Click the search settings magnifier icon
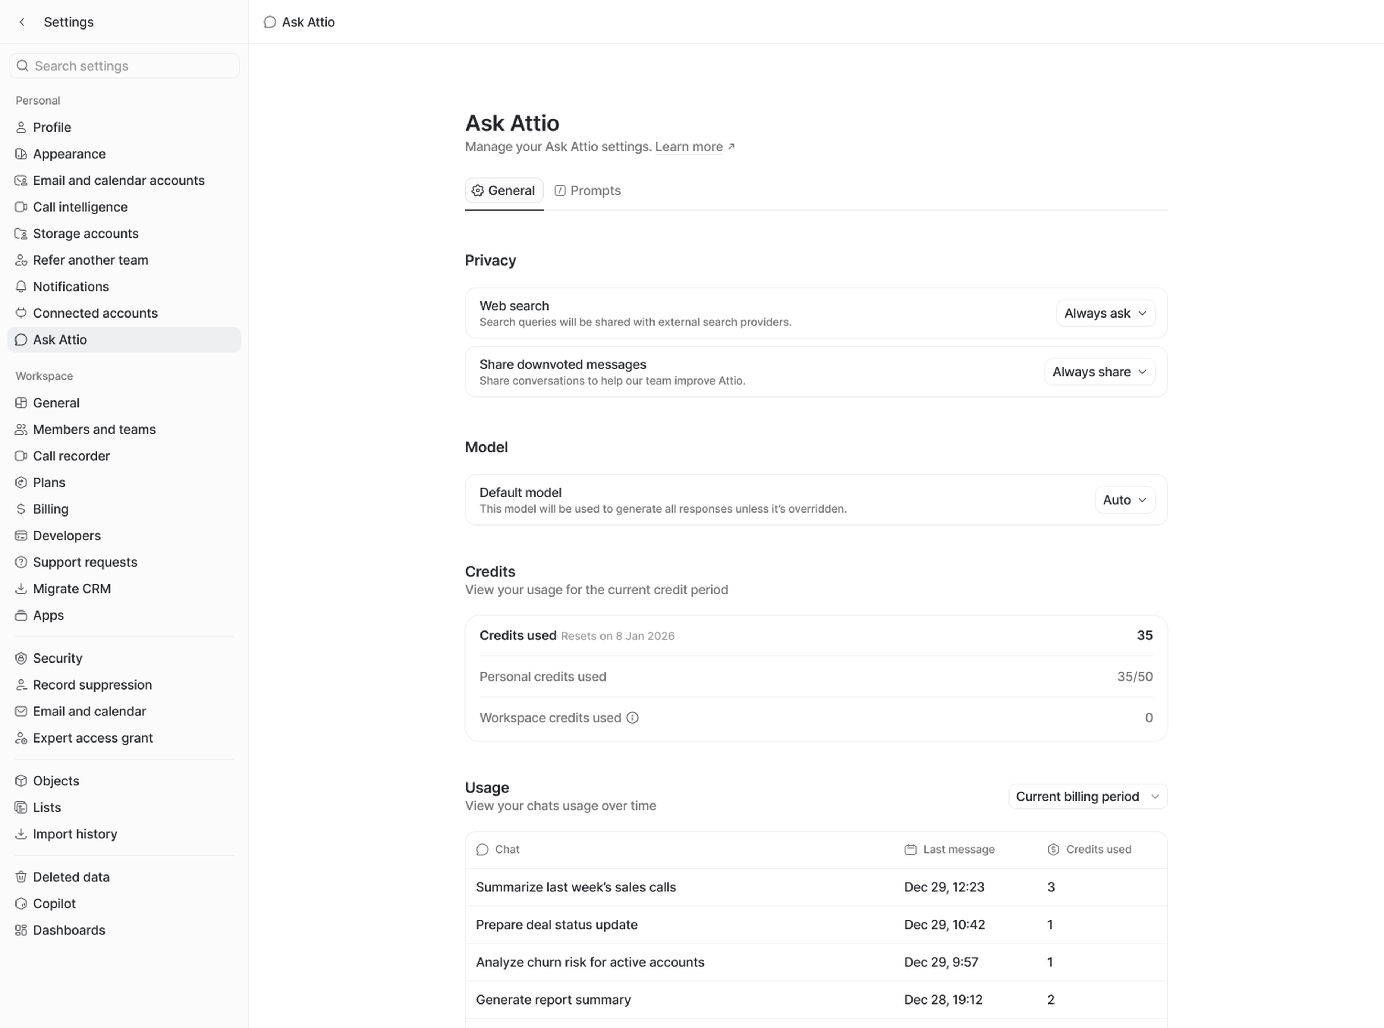Viewport: 1384px width, 1028px height. tap(22, 65)
